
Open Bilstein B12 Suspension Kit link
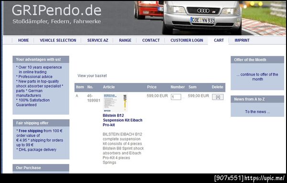point(122,120)
